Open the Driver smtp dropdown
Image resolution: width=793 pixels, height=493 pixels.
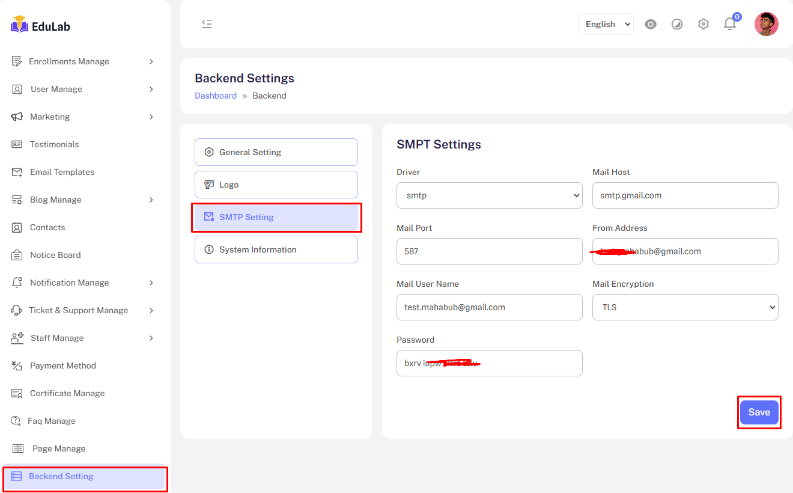[489, 195]
